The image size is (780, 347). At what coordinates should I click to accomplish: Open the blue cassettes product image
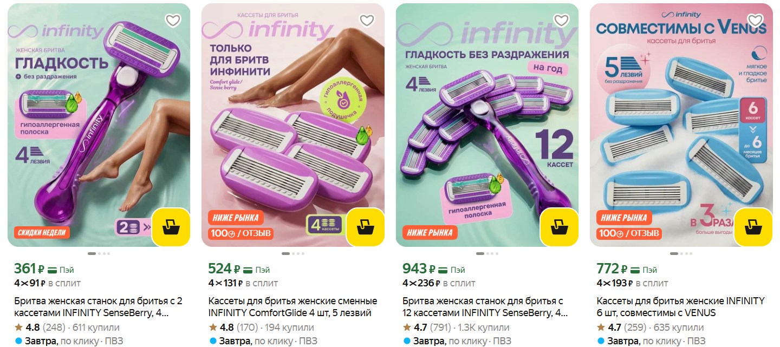(681, 125)
